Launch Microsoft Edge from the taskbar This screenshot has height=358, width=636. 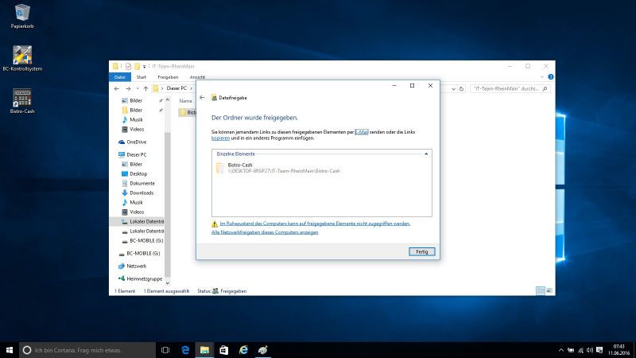[x=185, y=350]
